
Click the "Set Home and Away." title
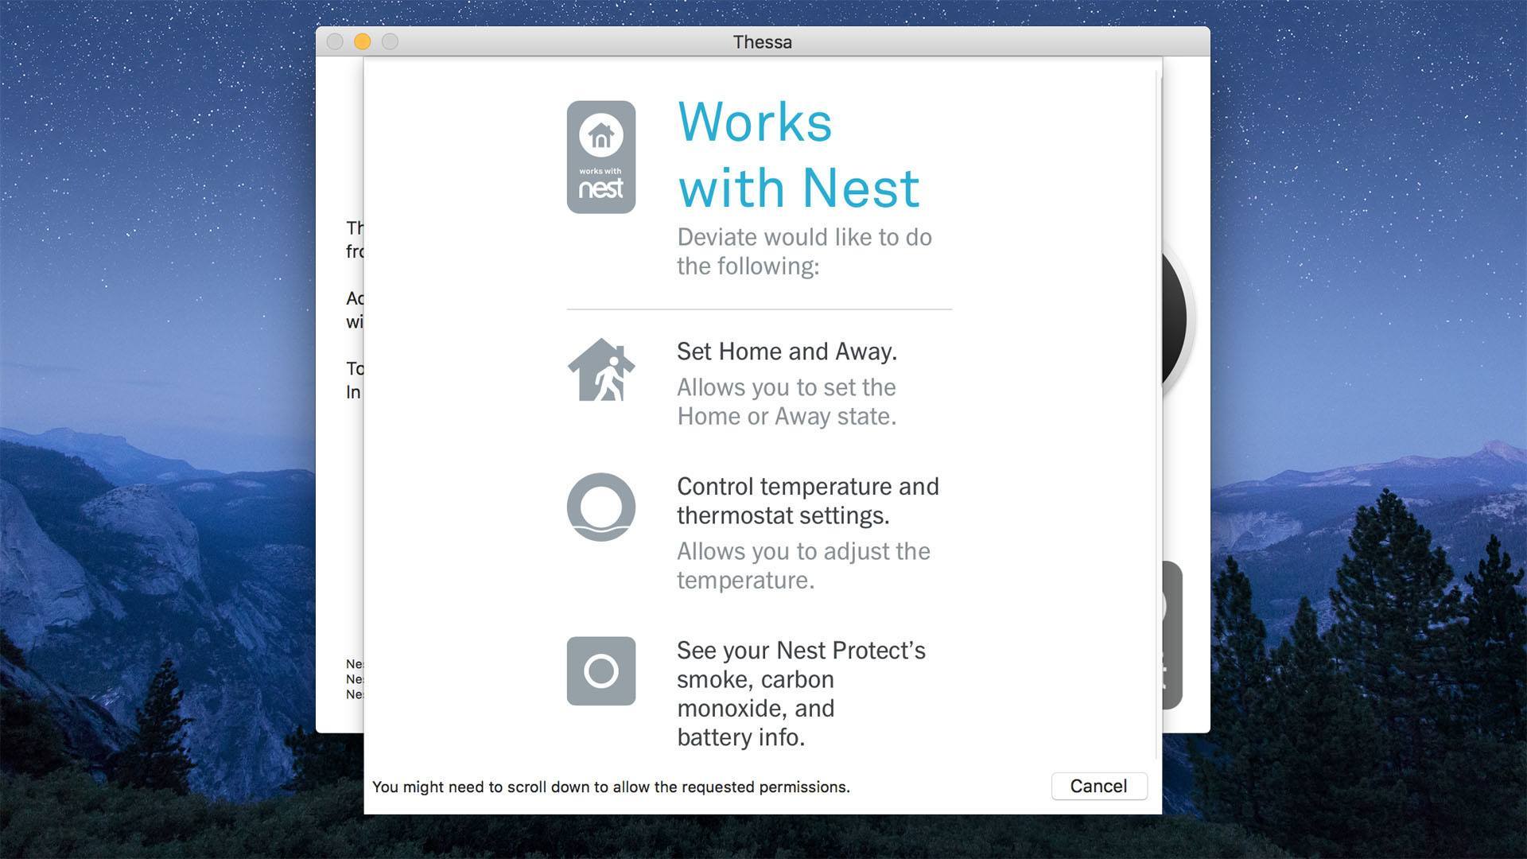(787, 351)
